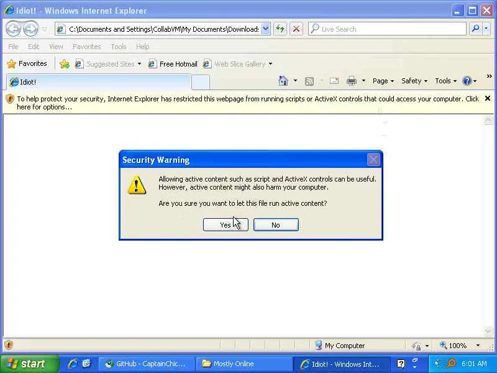This screenshot has height=373, width=497.
Task: Open the Free Hotmail link
Action: tap(173, 64)
